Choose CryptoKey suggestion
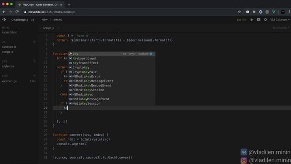 pyautogui.click(x=111, y=67)
